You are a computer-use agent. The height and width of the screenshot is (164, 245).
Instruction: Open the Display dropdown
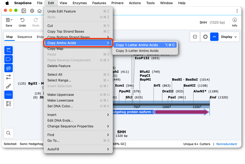pos(229,37)
